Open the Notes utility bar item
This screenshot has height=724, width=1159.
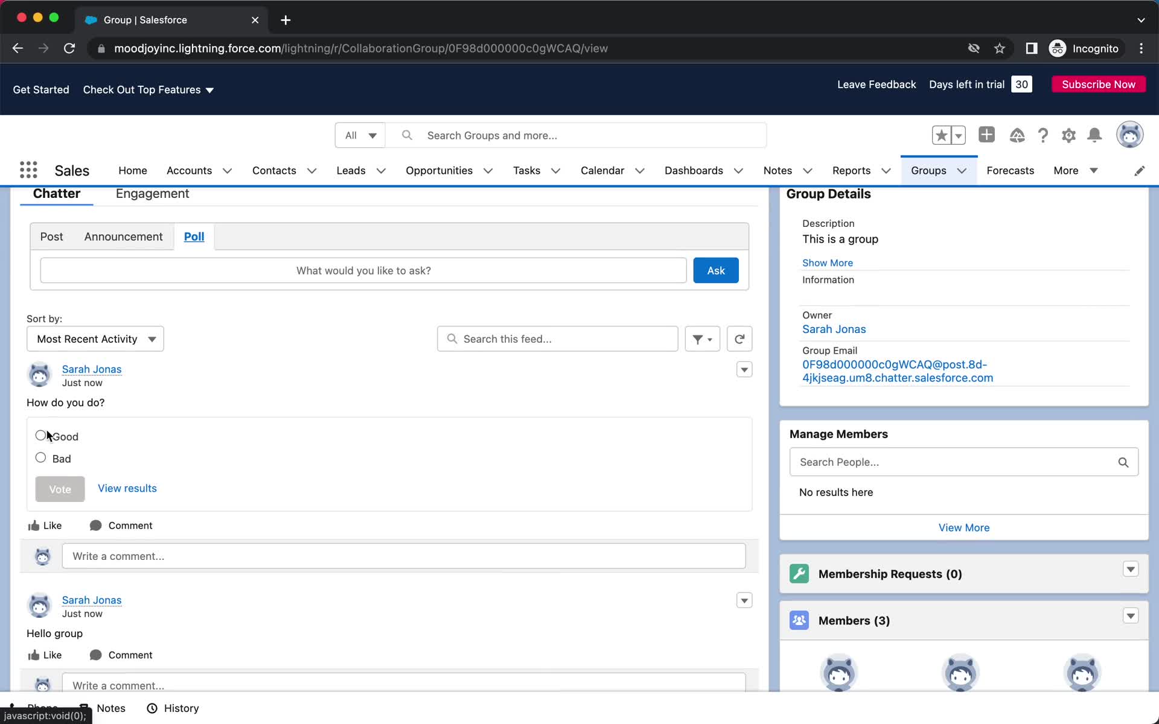click(103, 708)
